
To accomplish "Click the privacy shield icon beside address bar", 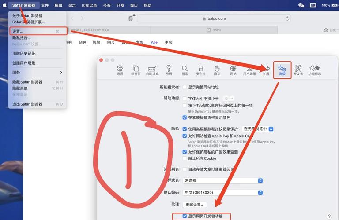I will [x=131, y=18].
